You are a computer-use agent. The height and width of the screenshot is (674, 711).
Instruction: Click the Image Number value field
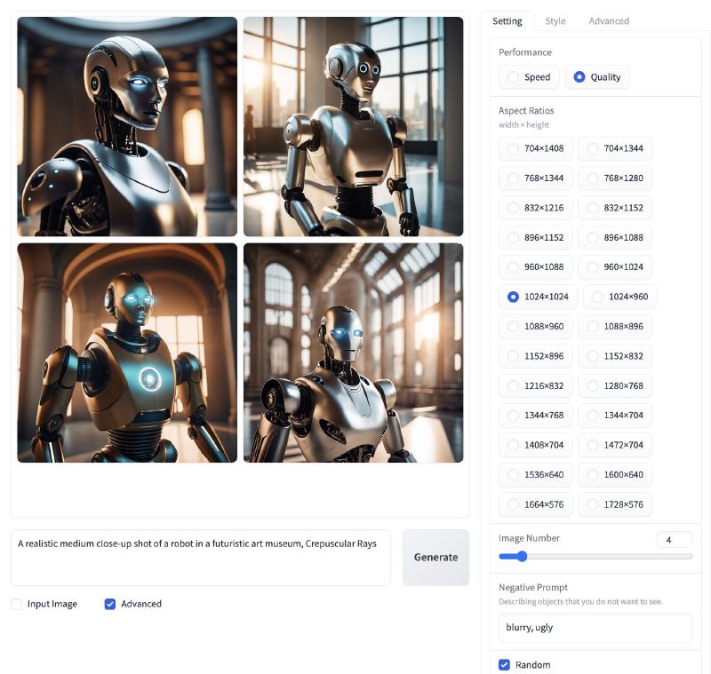point(673,540)
